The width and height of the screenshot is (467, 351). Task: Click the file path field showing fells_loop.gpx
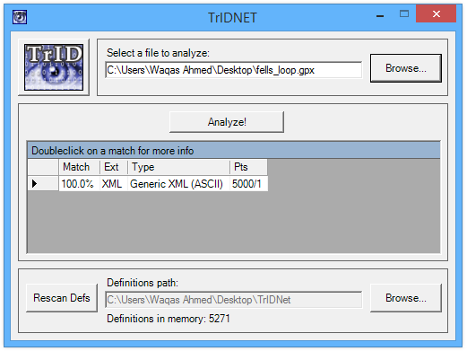(233, 70)
